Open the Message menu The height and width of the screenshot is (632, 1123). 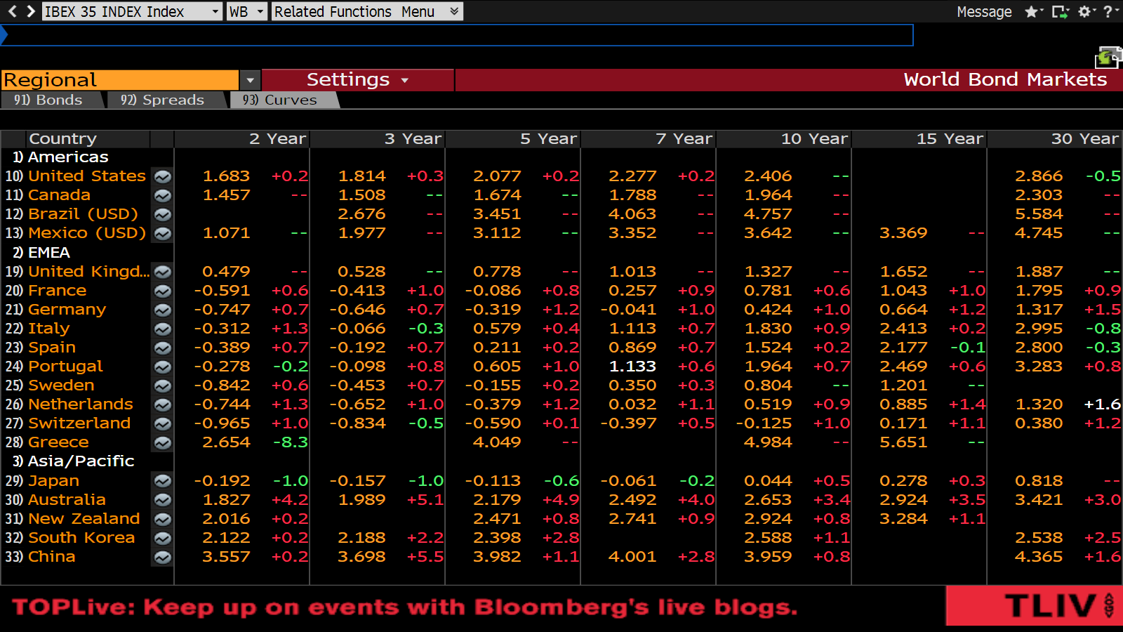(984, 12)
